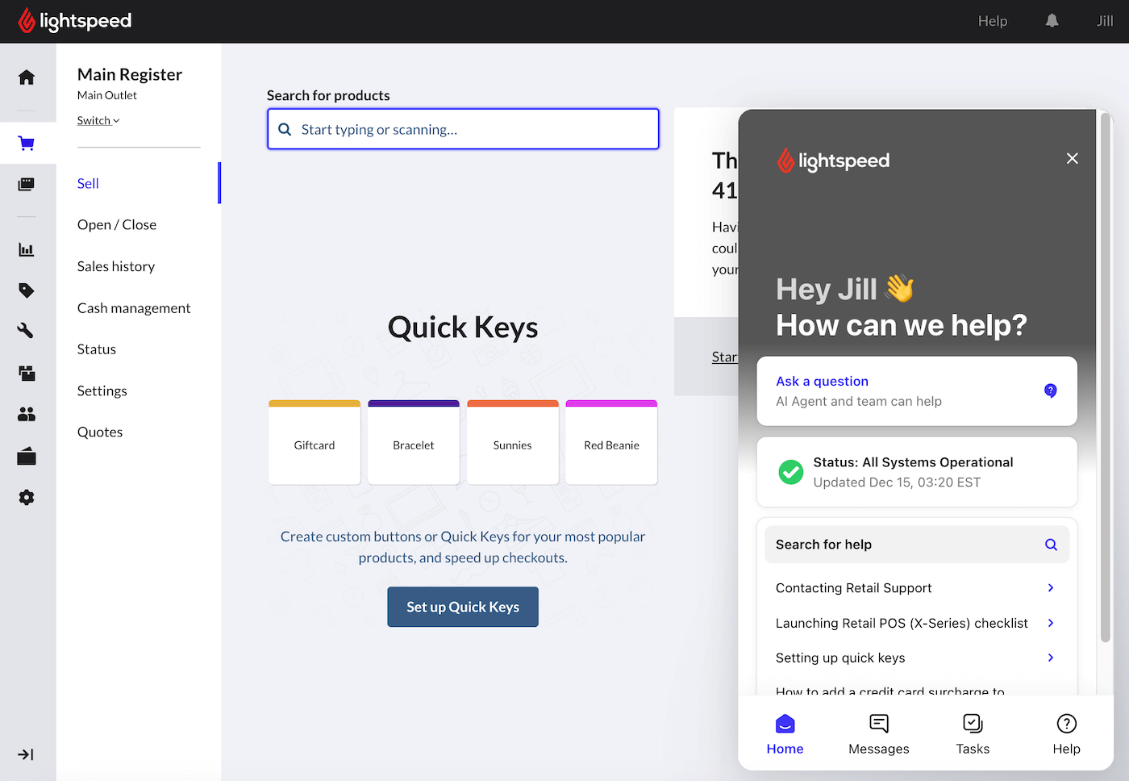Select Open / Close menu item
The width and height of the screenshot is (1129, 781).
point(117,225)
